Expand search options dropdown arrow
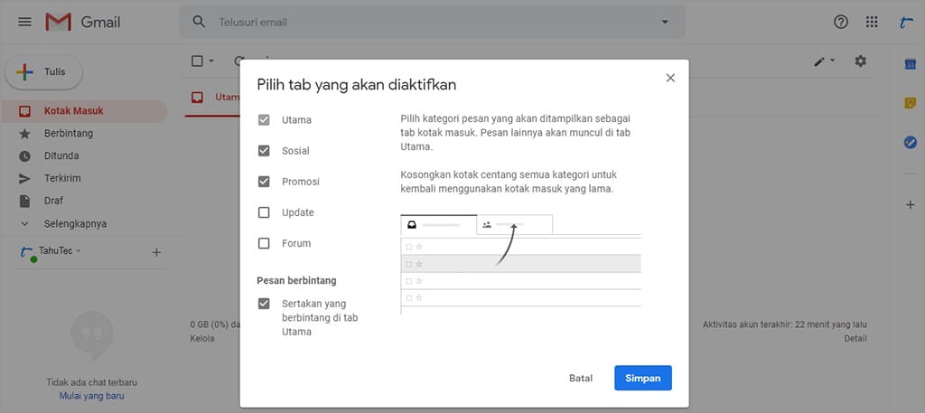925x413 pixels. tap(666, 22)
